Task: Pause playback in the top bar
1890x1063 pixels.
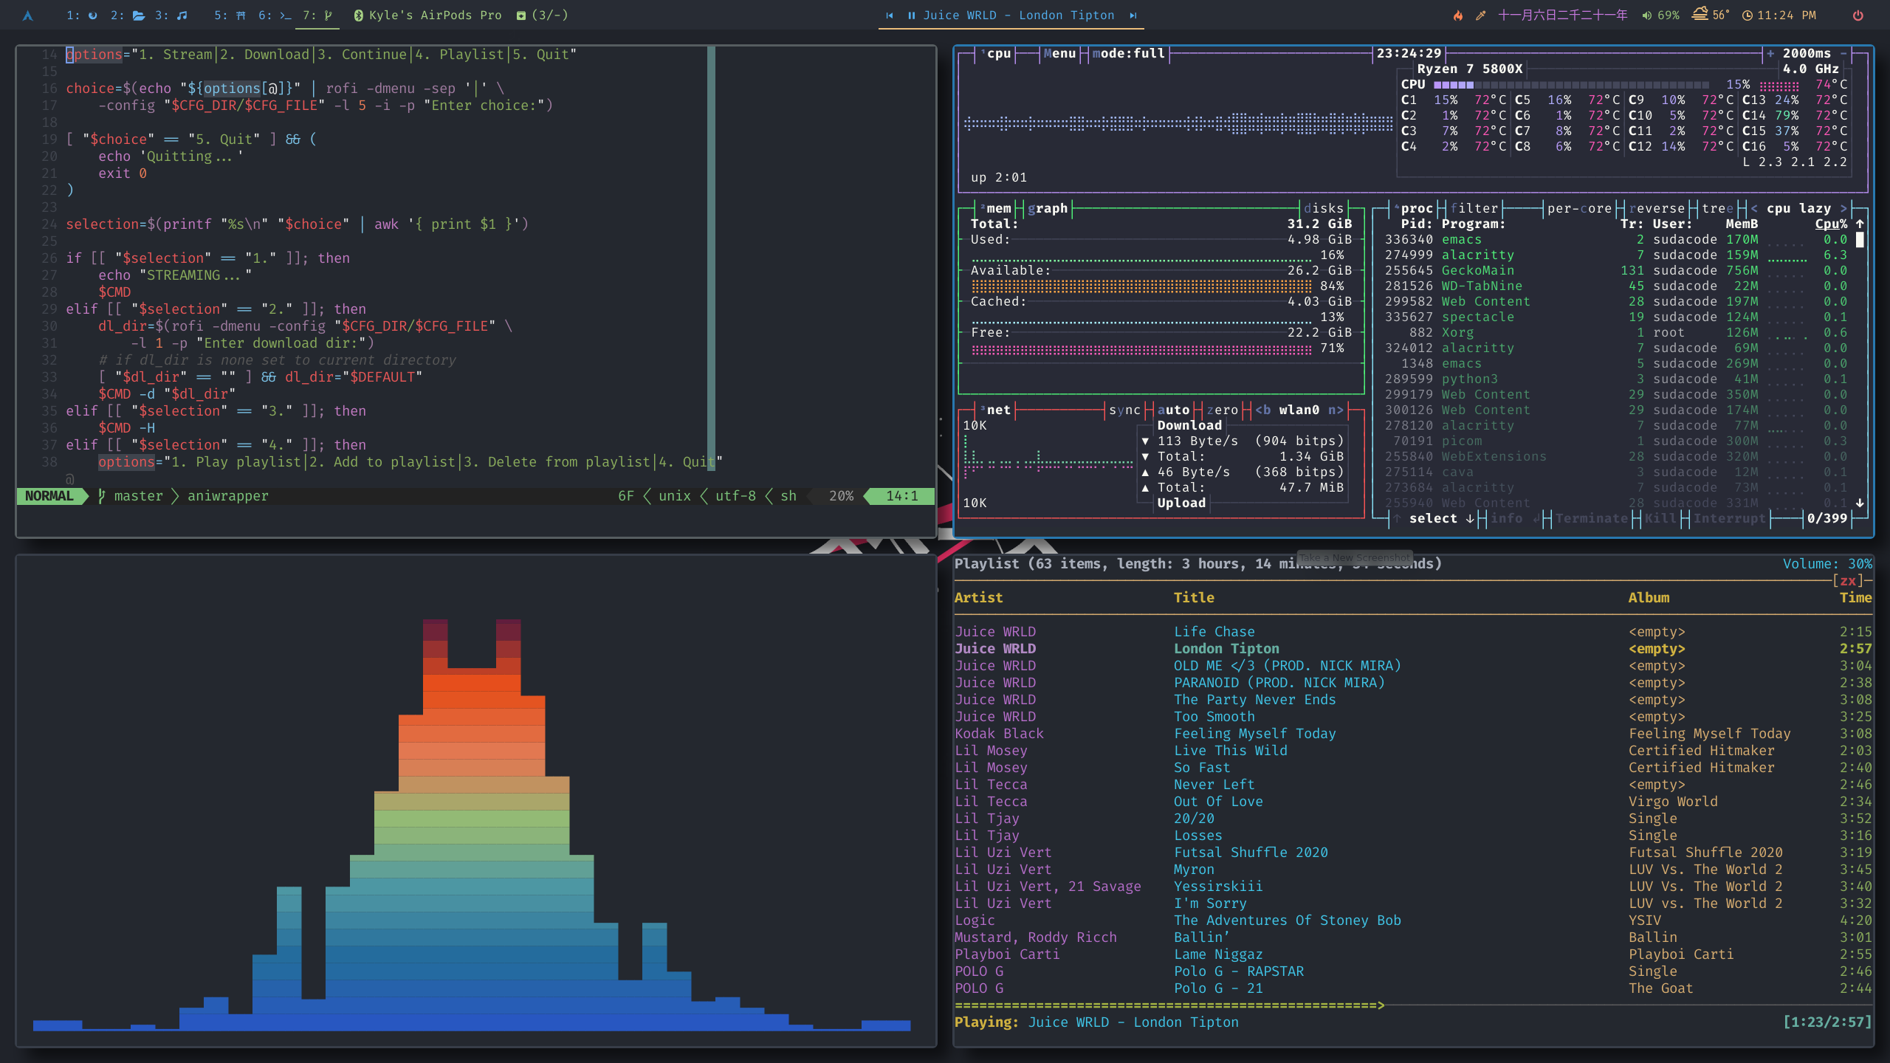Action: point(912,16)
